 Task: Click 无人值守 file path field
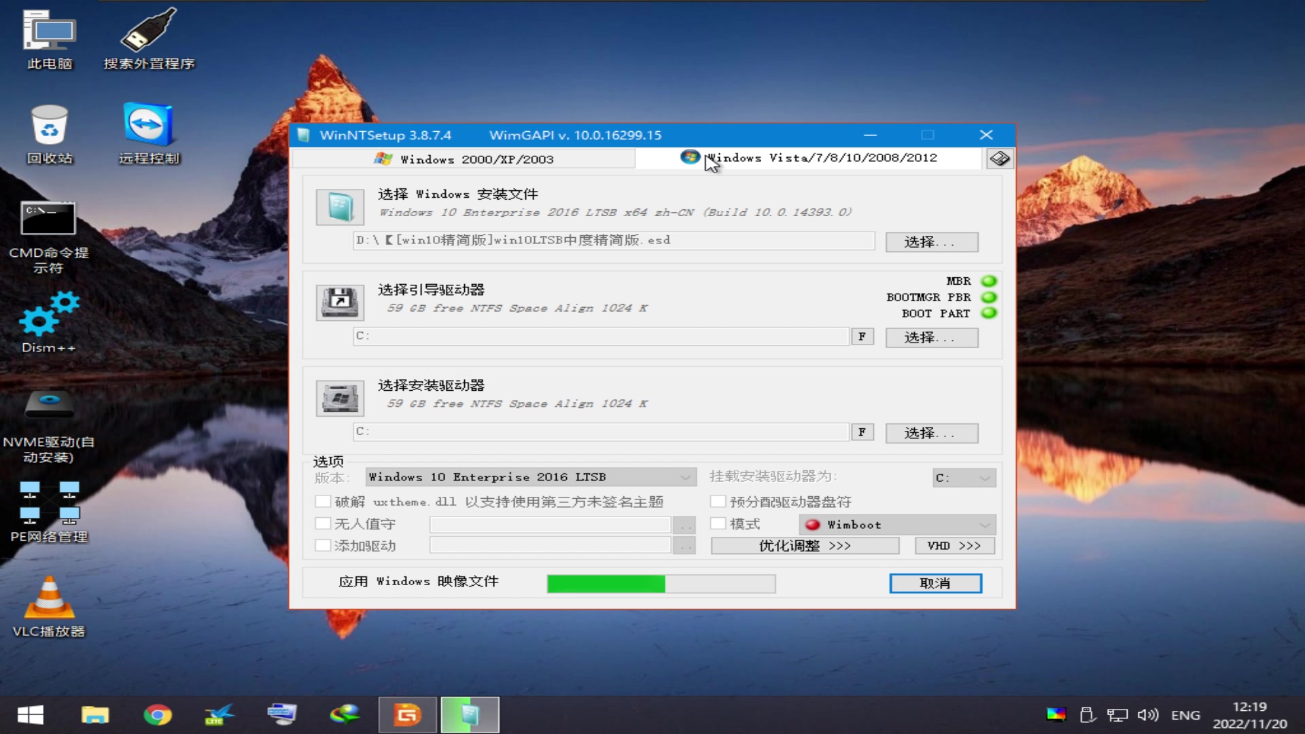click(551, 525)
